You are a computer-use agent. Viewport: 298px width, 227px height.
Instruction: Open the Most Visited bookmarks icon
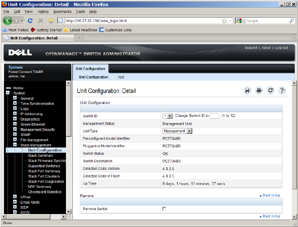[x=5, y=30]
